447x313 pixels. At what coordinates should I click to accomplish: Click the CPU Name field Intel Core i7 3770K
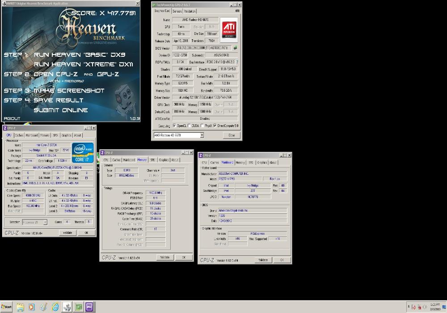tap(46, 145)
